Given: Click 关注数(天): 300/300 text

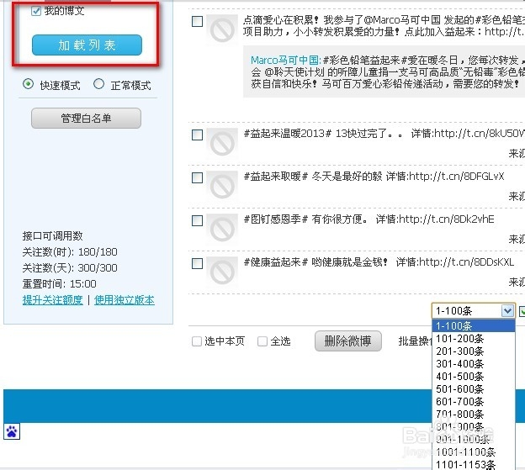Looking at the screenshot, I should 70,268.
